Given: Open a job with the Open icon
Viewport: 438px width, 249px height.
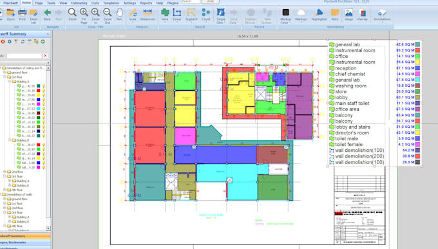Looking at the screenshot, I should 10,15.
